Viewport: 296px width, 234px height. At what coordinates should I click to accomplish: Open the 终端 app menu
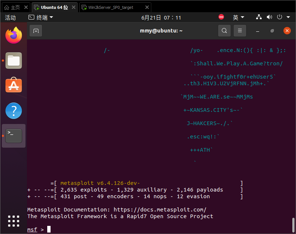coord(41,18)
